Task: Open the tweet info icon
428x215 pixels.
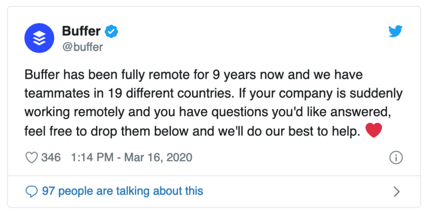Action: point(396,158)
